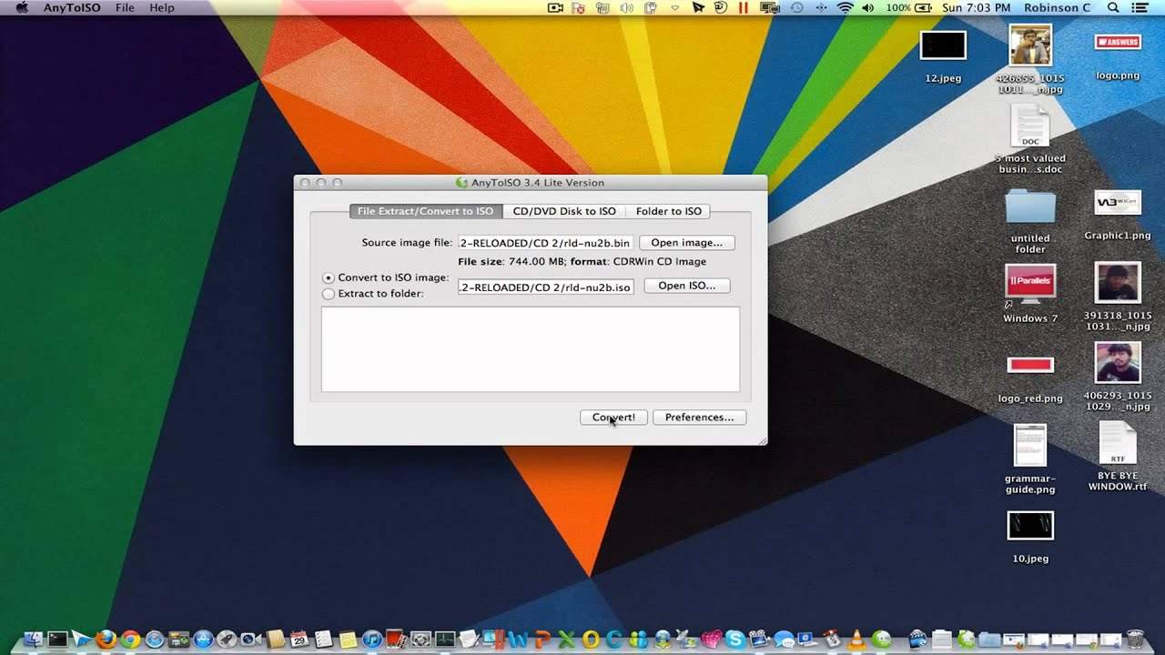Open iTunes in the Dock
1165x655 pixels.
coord(372,639)
